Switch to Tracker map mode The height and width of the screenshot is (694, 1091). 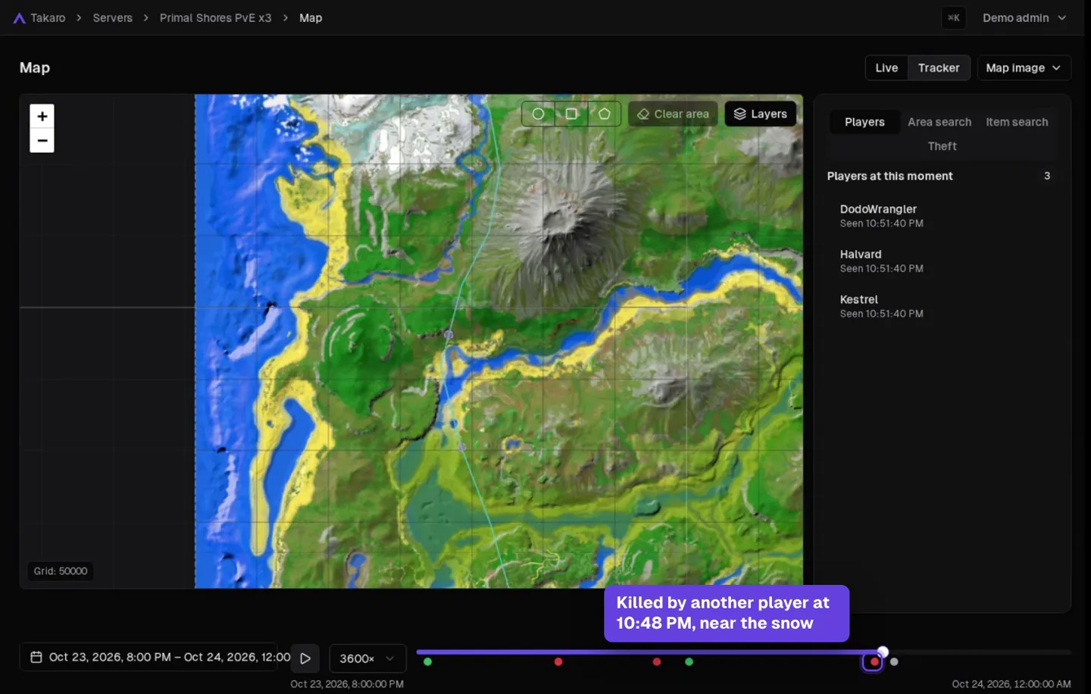pyautogui.click(x=939, y=67)
